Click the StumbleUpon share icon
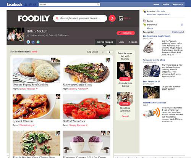191x158 pixels. tap(38, 42)
